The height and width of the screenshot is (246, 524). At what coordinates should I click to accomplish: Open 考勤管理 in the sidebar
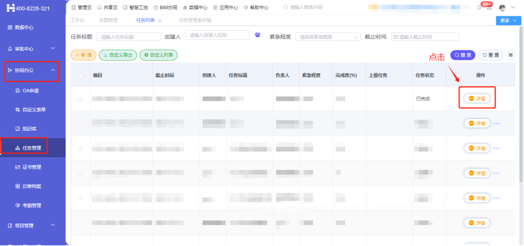[x=28, y=205]
